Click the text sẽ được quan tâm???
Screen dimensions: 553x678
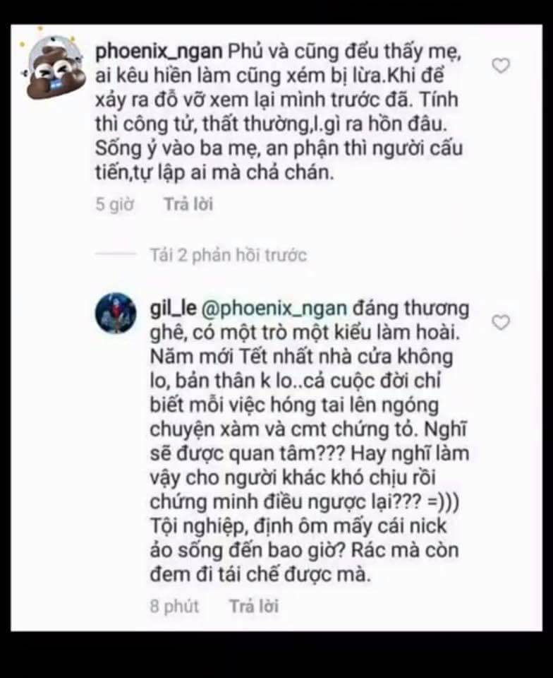248,454
